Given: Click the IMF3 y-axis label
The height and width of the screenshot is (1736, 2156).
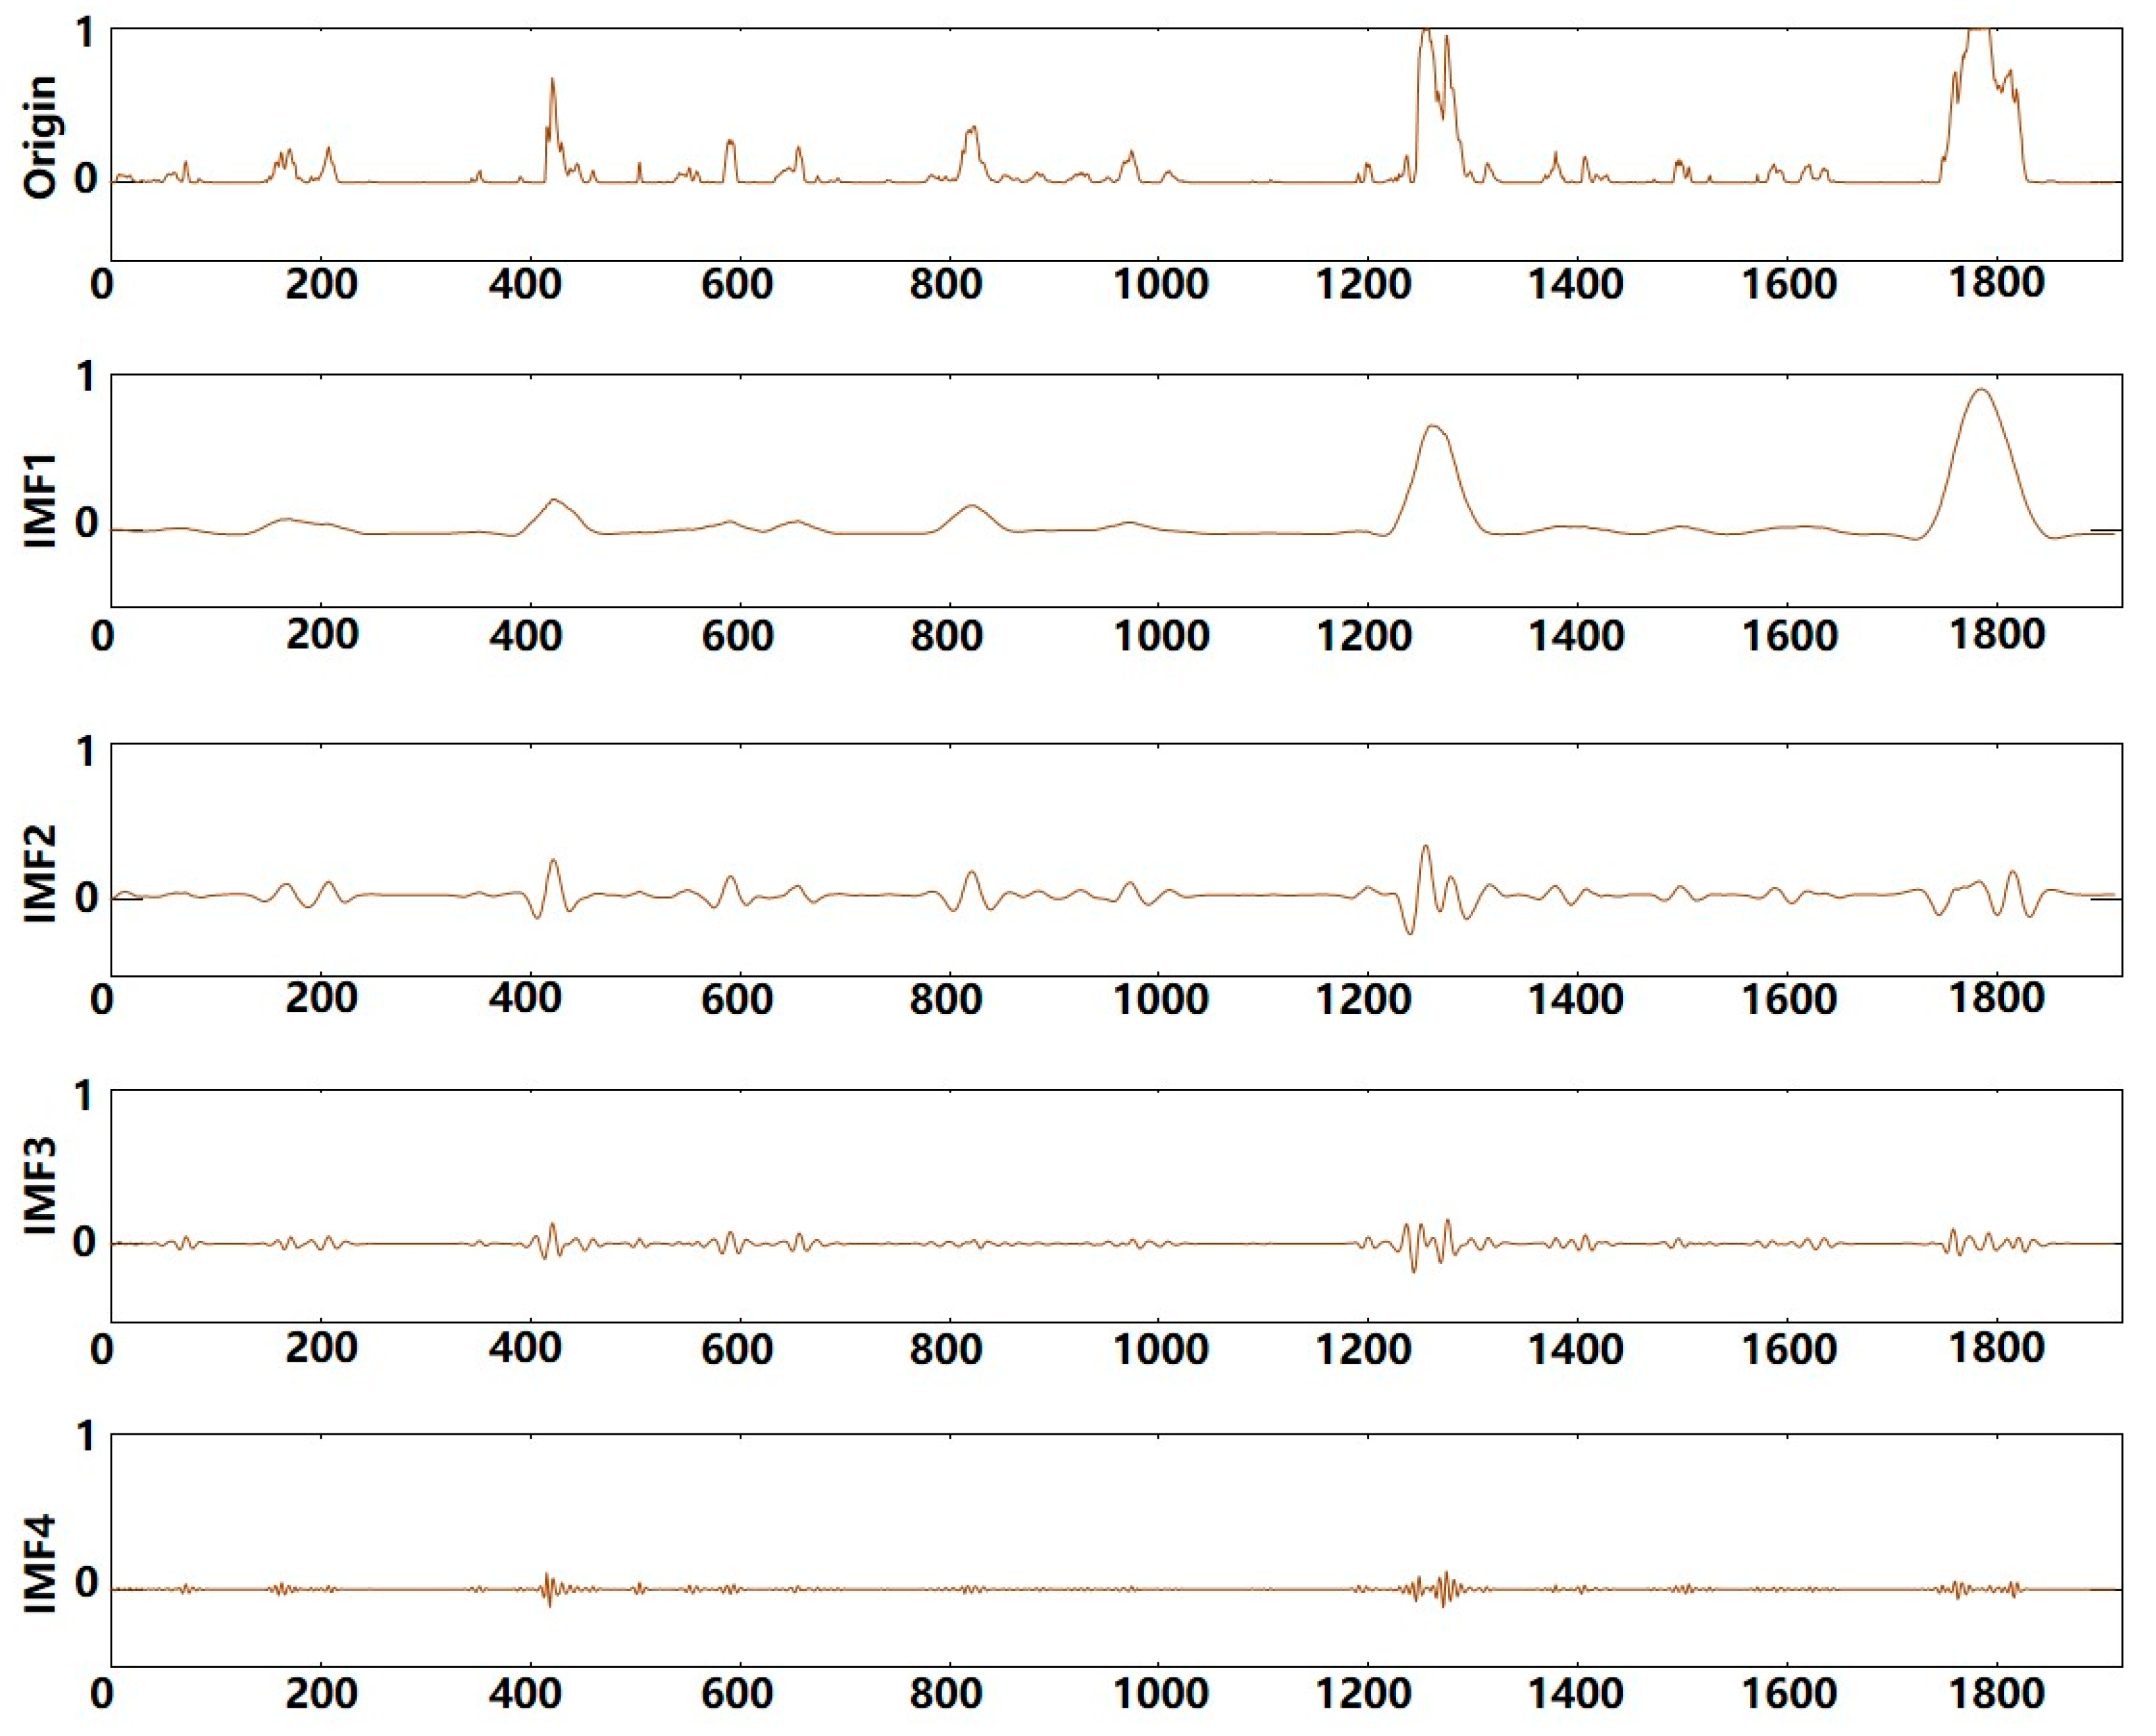Looking at the screenshot, I should coord(40,1185).
